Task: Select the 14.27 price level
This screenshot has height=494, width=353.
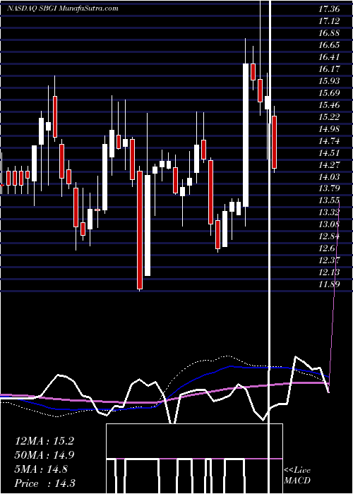Action: (x=329, y=164)
